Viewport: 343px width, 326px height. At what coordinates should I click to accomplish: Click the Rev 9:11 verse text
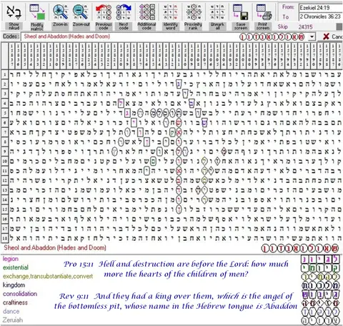(176, 301)
